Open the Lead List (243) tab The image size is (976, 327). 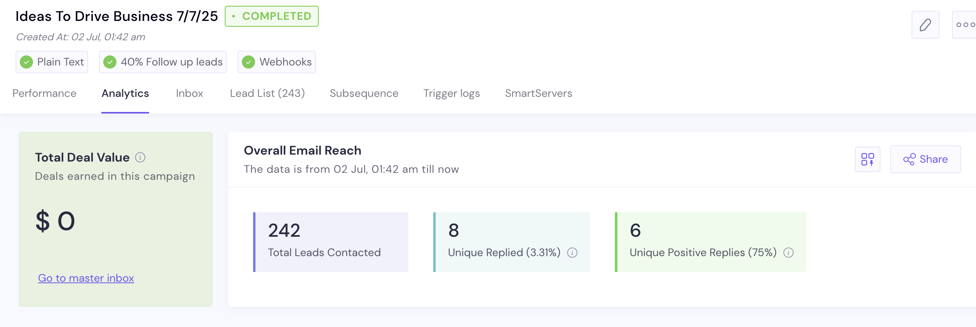tap(267, 93)
